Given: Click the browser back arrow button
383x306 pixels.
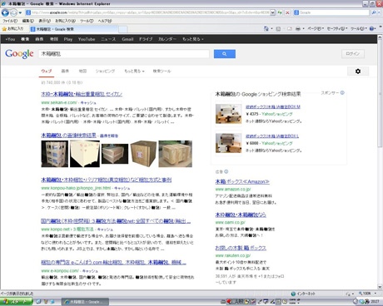Looking at the screenshot, I should [5, 12].
